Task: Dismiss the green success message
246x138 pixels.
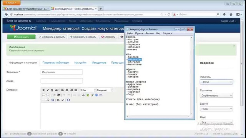Action: click(234, 46)
